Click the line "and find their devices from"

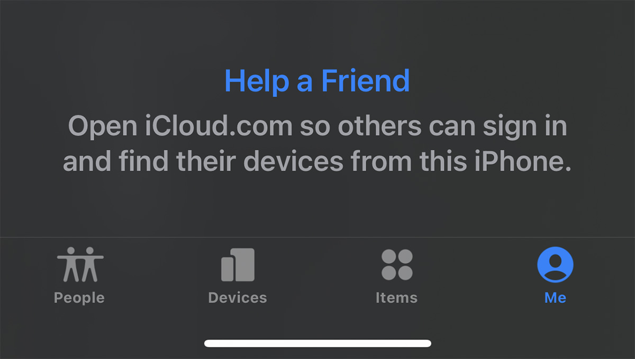[317, 162]
